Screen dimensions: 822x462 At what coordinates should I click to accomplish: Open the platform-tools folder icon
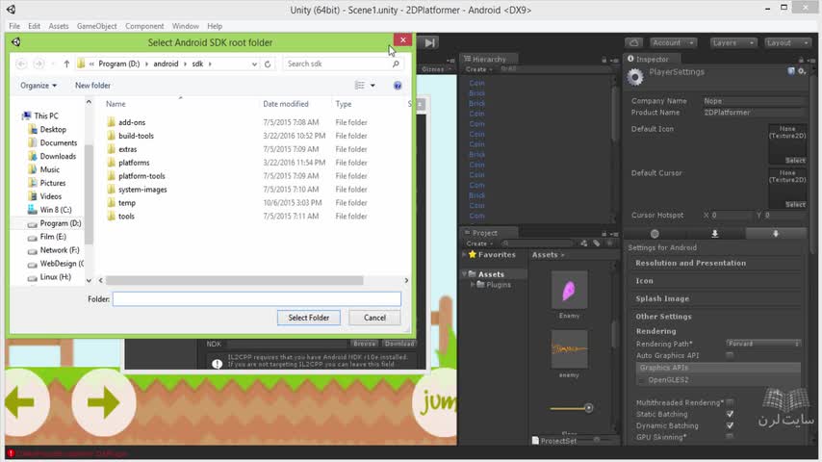pos(111,176)
